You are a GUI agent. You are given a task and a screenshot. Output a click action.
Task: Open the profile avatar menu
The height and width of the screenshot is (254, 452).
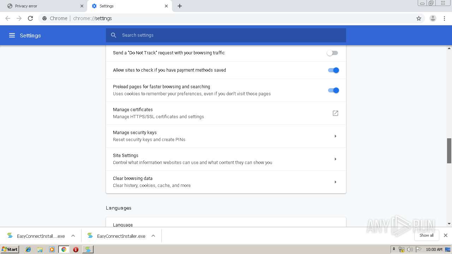[x=433, y=18]
